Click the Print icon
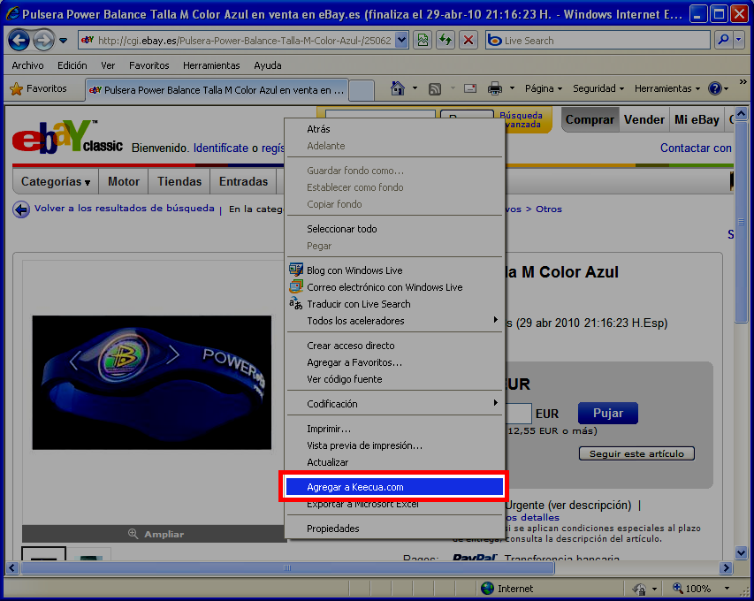The height and width of the screenshot is (601, 754). tap(495, 88)
